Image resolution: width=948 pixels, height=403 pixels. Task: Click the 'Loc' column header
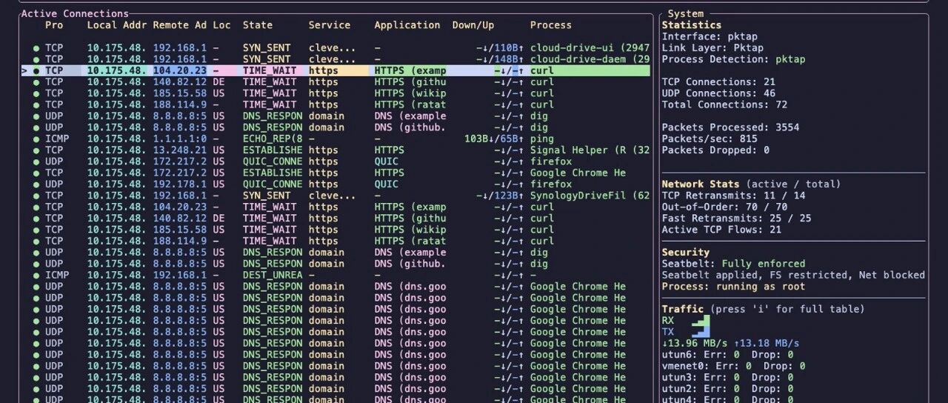[222, 25]
